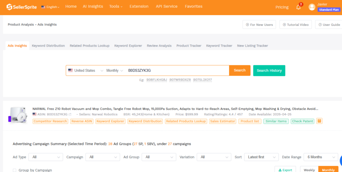Open the User Guide
Screen dimensions: 342x172
point(329,24)
